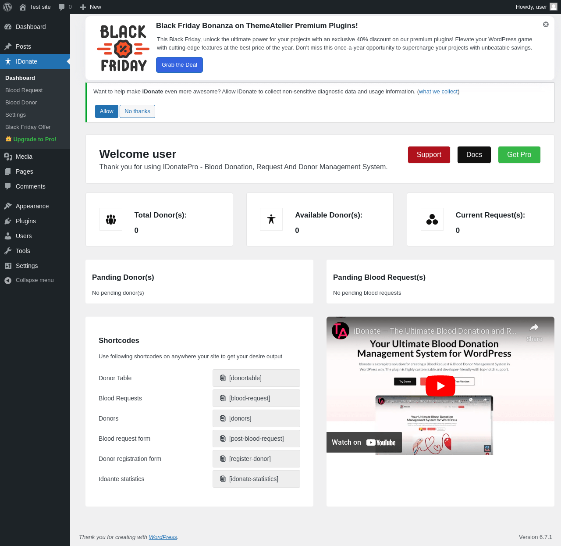Click the Welcome user heading
This screenshot has width=561, height=546.
138,154
